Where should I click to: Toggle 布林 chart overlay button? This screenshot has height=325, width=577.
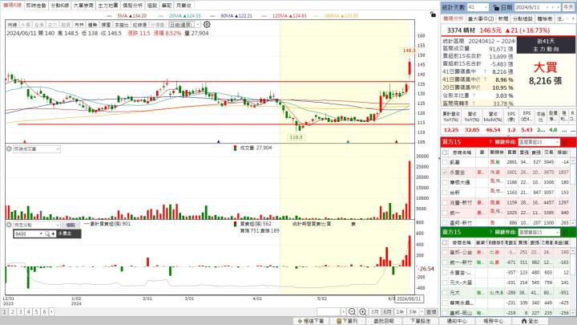pos(79,25)
